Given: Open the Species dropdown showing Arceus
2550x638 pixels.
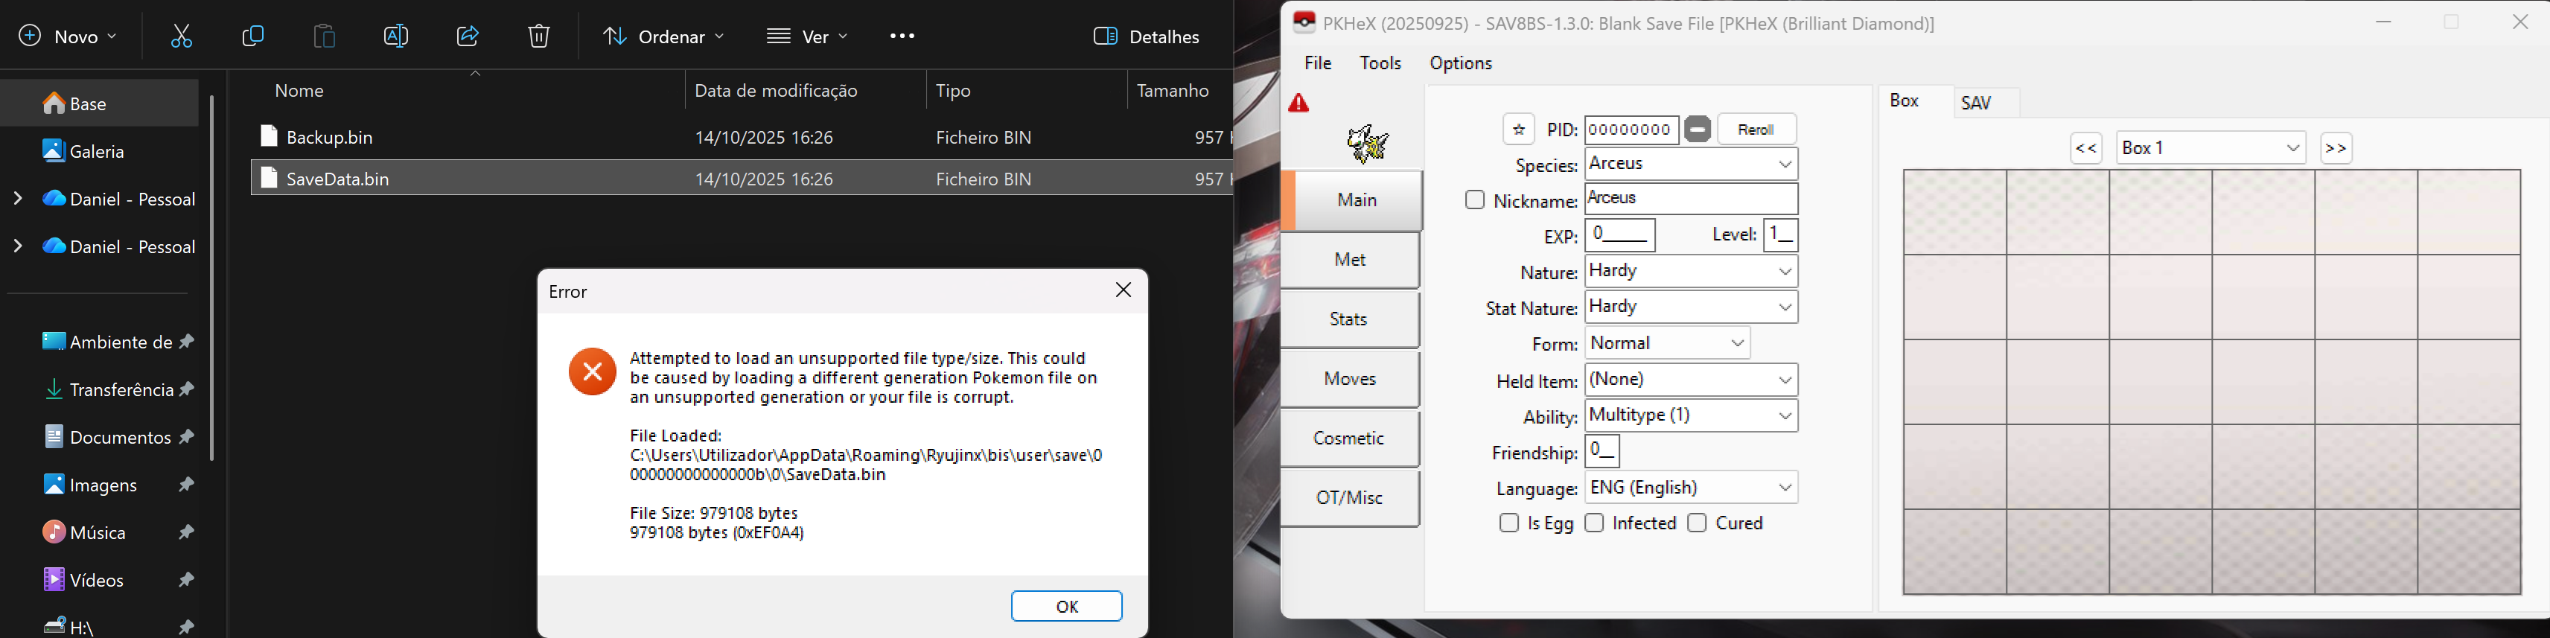Looking at the screenshot, I should [1691, 165].
